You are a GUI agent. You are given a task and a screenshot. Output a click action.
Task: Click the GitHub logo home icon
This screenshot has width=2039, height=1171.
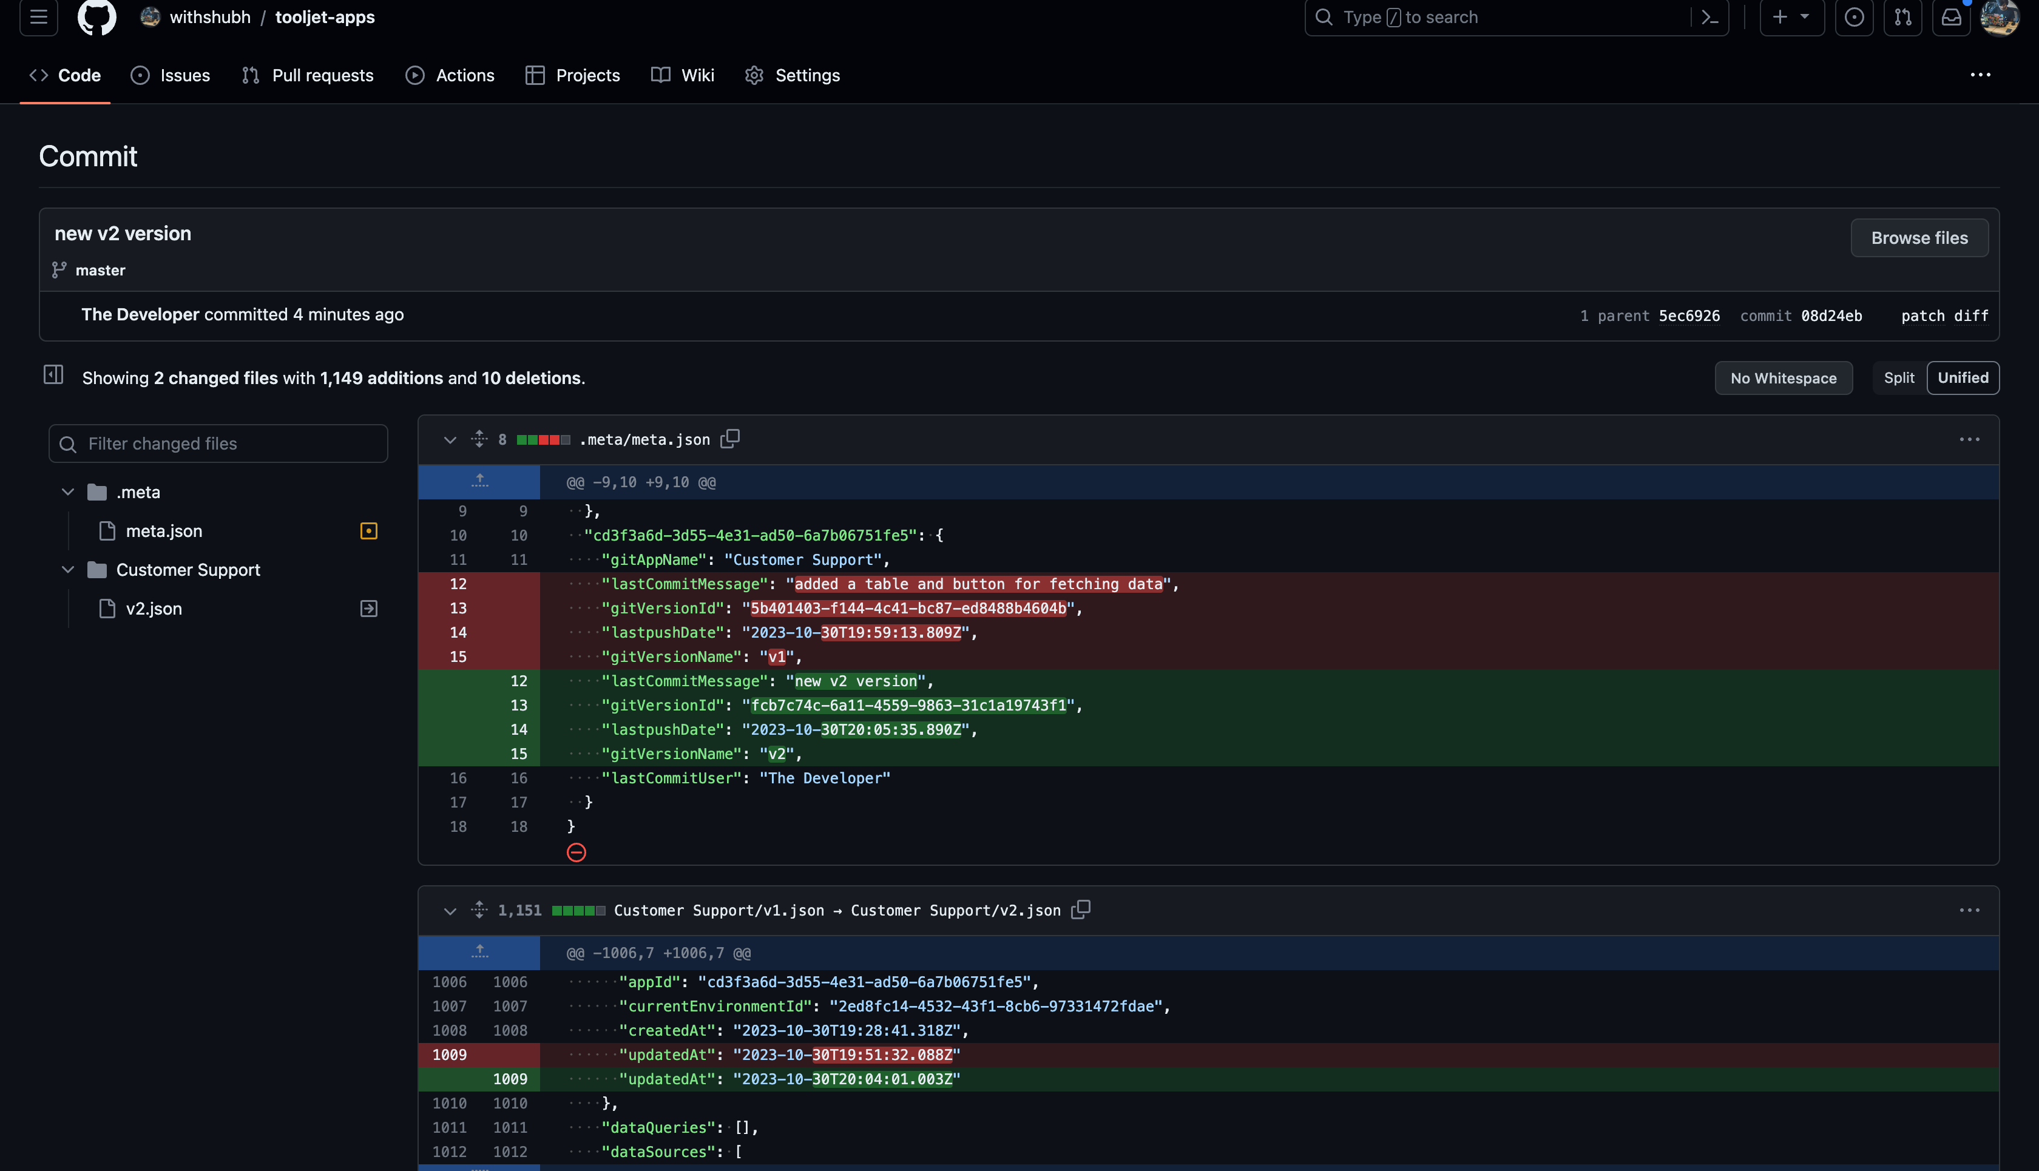point(96,17)
